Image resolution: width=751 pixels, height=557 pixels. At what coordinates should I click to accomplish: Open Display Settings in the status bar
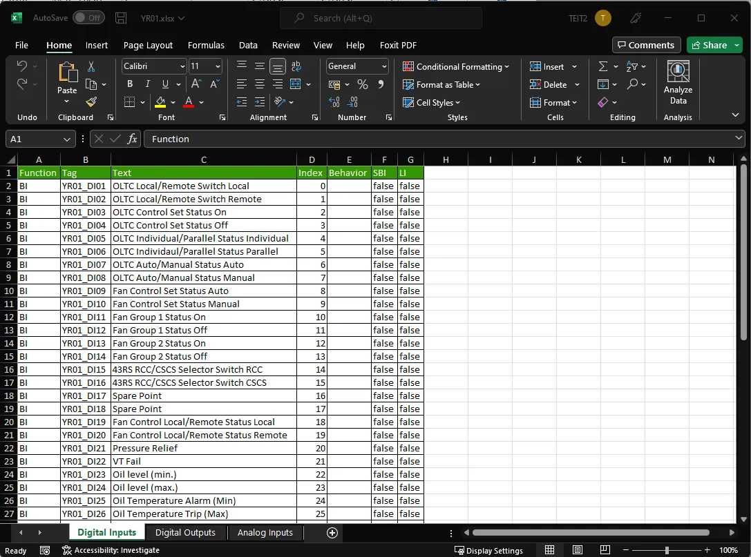(x=488, y=550)
